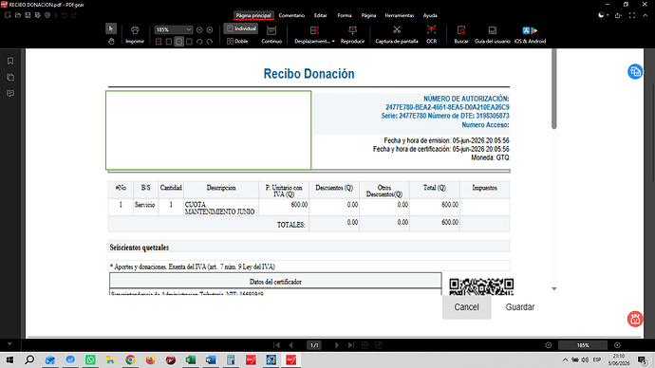655x368 pixels.
Task: Open Guía del usuario
Action: (x=492, y=34)
